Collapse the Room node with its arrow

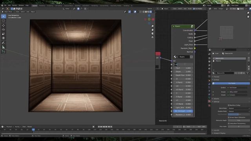click(x=174, y=26)
